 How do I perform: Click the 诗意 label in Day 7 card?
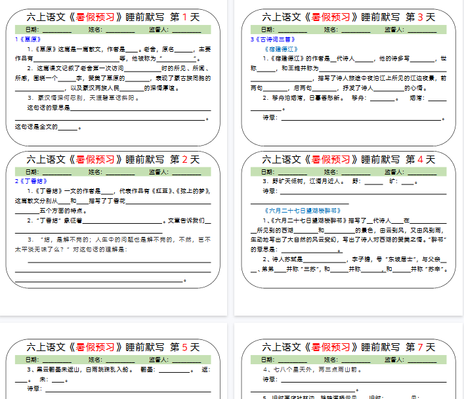click(x=270, y=379)
